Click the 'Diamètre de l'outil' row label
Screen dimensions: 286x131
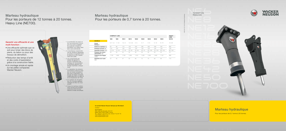tap(100, 59)
